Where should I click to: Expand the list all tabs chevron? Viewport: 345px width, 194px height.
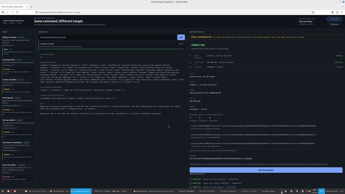tap(342, 7)
